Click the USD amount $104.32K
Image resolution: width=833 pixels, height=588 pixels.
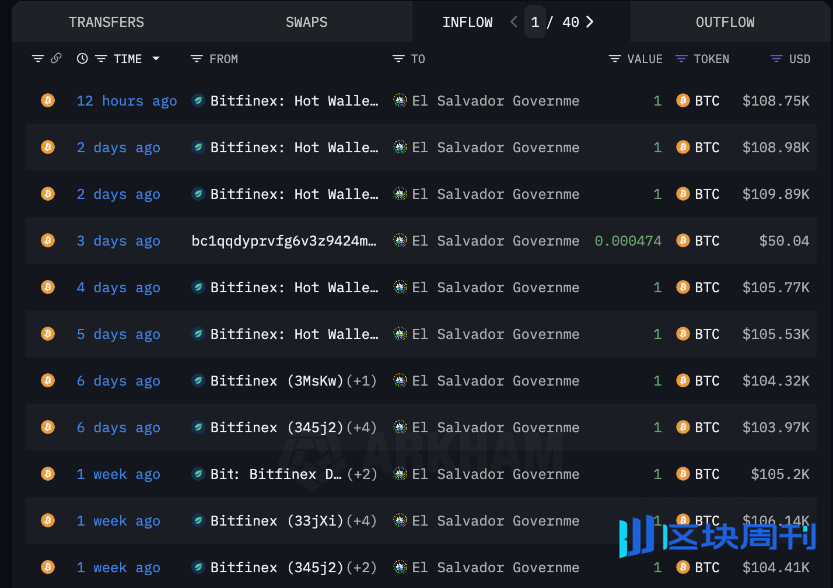coord(776,381)
